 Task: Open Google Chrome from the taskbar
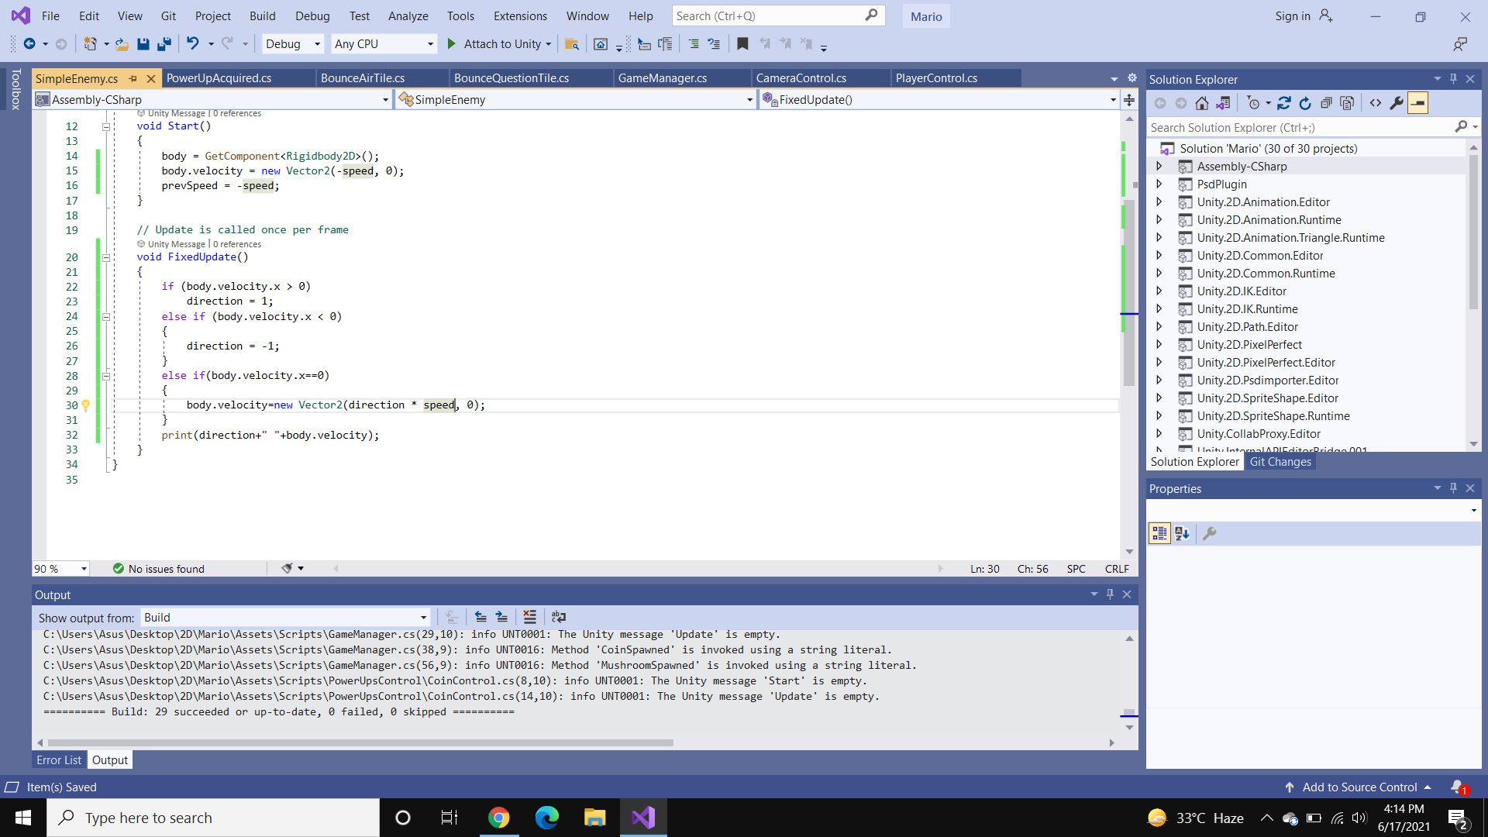(498, 818)
